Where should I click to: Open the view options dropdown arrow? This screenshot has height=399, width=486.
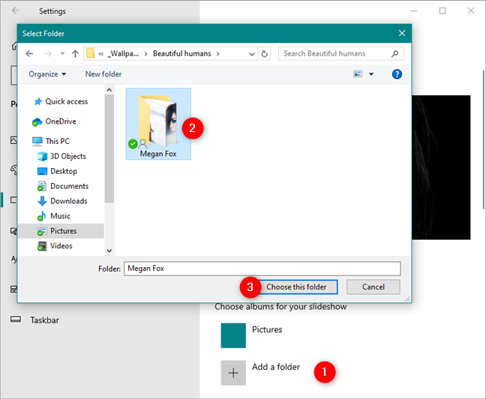[371, 74]
